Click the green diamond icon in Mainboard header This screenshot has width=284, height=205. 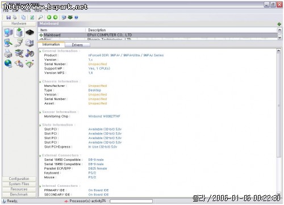coord(279,24)
